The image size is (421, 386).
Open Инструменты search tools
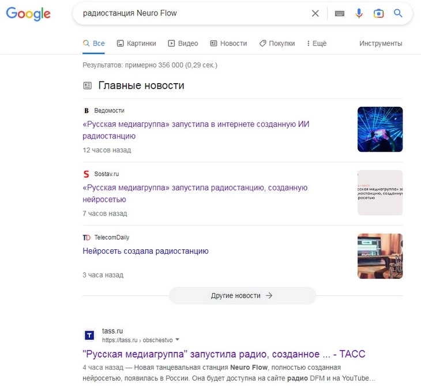[381, 43]
